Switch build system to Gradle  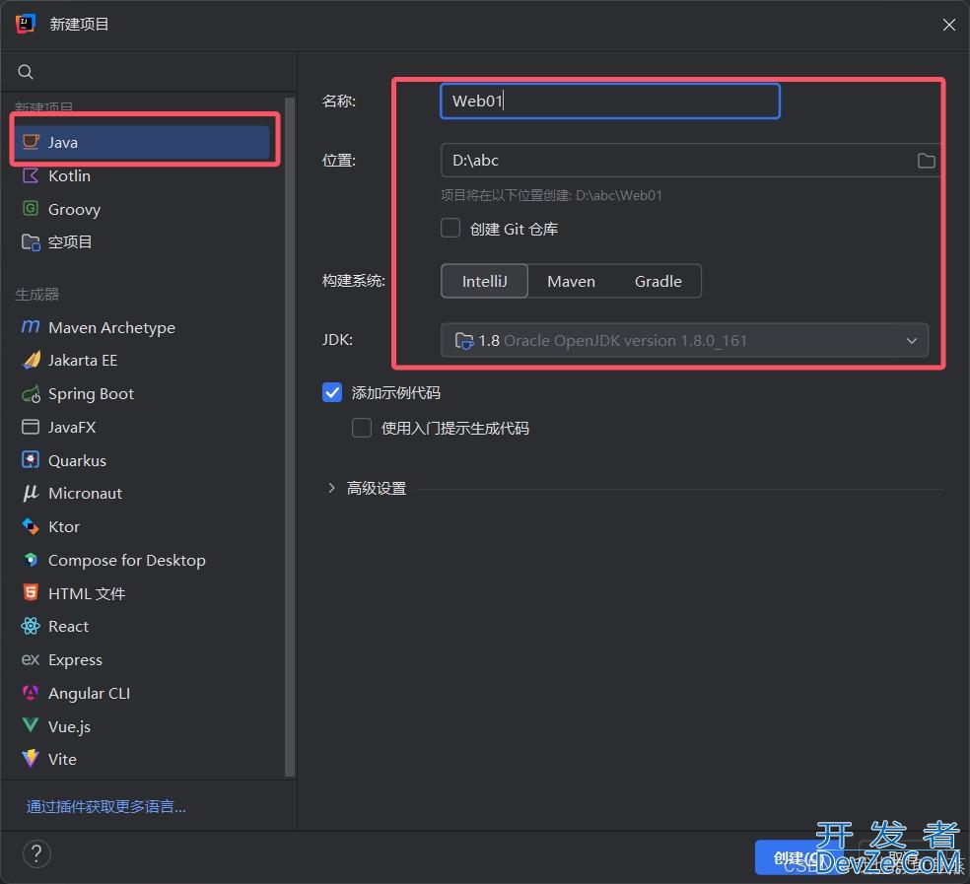click(x=658, y=281)
